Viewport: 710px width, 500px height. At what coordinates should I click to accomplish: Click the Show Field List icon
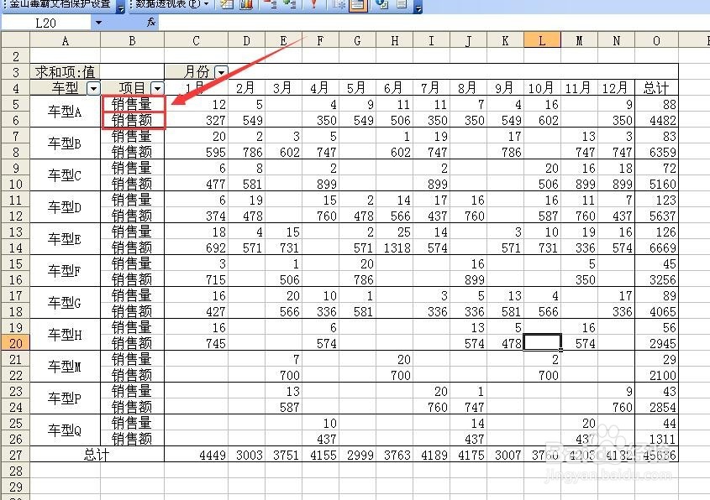point(401,7)
